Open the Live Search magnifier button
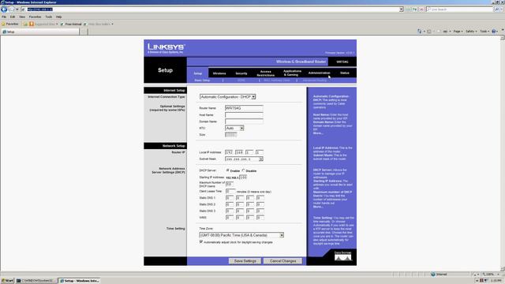The height and width of the screenshot is (284, 505). (x=496, y=9)
